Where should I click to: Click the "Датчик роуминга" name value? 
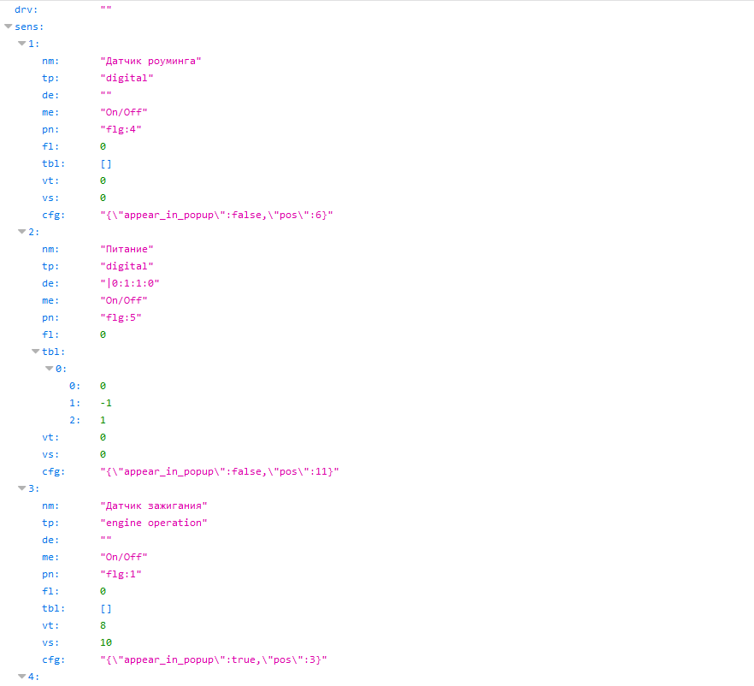150,61
